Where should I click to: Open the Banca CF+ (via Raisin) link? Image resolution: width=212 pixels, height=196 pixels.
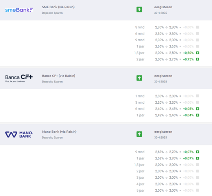[59, 76]
